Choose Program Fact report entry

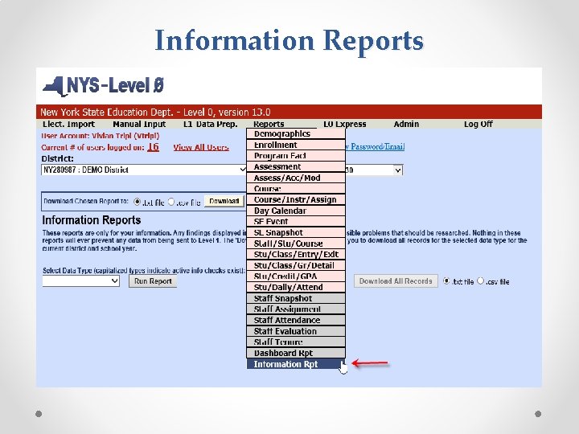[296, 156]
